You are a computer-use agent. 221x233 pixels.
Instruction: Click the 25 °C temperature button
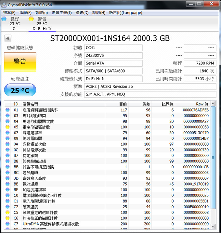pyautogui.click(x=20, y=90)
